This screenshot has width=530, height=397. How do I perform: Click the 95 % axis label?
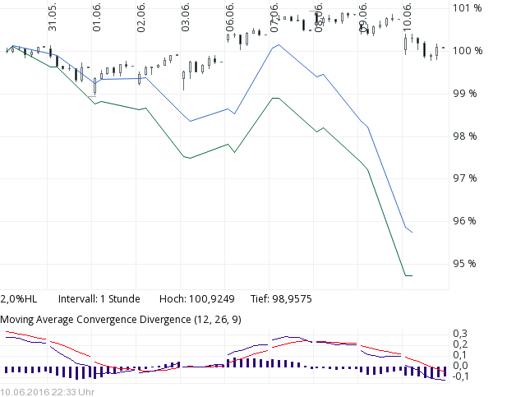point(464,263)
